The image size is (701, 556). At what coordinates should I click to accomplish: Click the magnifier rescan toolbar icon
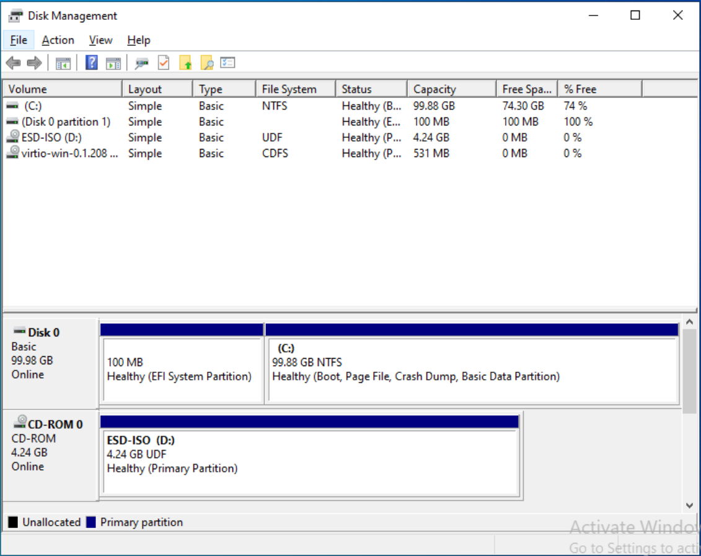click(140, 62)
